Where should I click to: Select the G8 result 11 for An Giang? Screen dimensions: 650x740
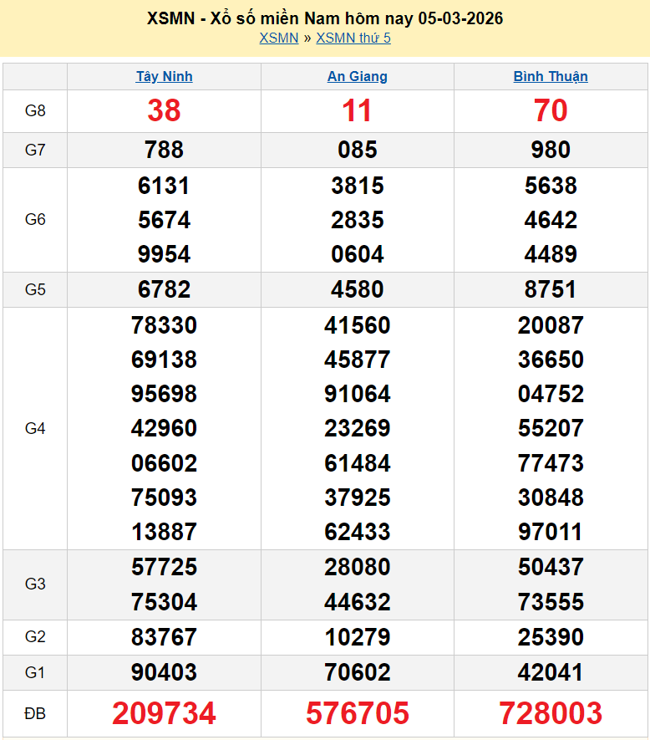[x=357, y=110]
